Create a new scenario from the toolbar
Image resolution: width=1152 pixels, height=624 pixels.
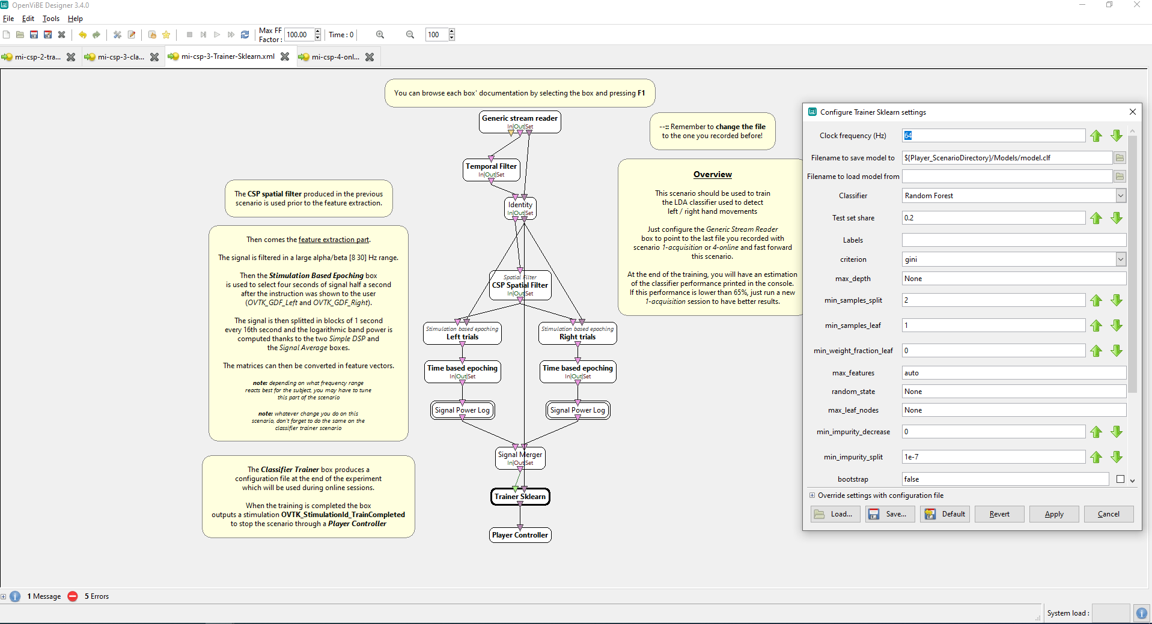point(7,35)
